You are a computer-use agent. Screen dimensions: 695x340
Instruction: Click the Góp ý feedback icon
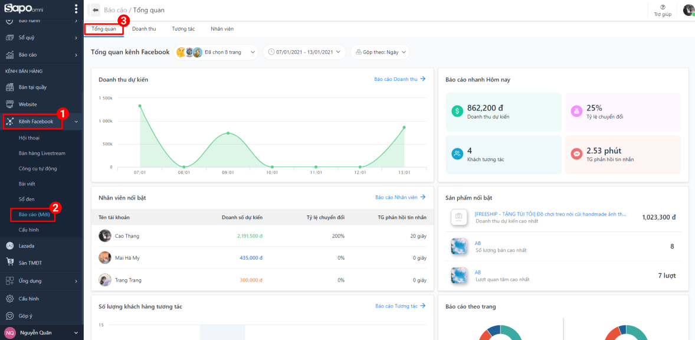click(x=9, y=316)
